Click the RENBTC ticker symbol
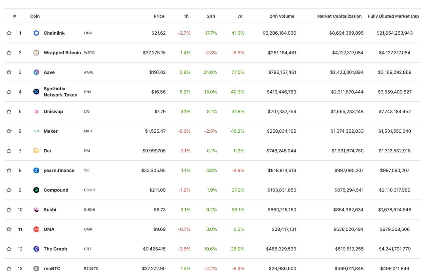The height and width of the screenshot is (278, 426). 91,269
